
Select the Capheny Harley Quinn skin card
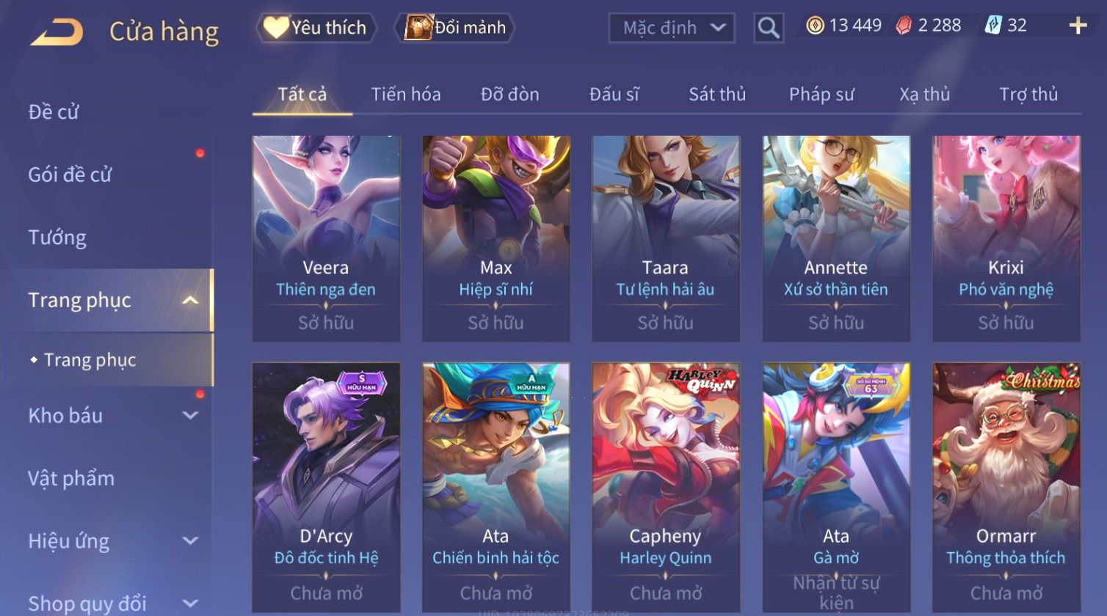point(666,488)
